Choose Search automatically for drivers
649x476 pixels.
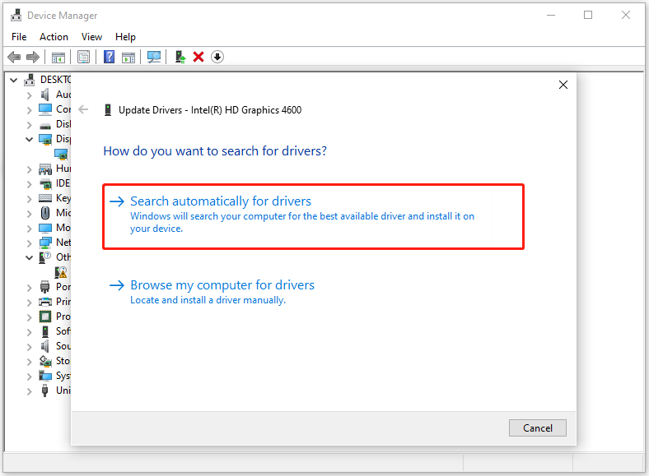(x=313, y=216)
